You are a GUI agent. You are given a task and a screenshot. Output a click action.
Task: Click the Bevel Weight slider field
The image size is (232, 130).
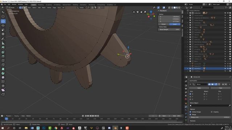pos(169,30)
